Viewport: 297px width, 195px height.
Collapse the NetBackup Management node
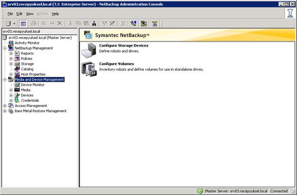coord(5,48)
